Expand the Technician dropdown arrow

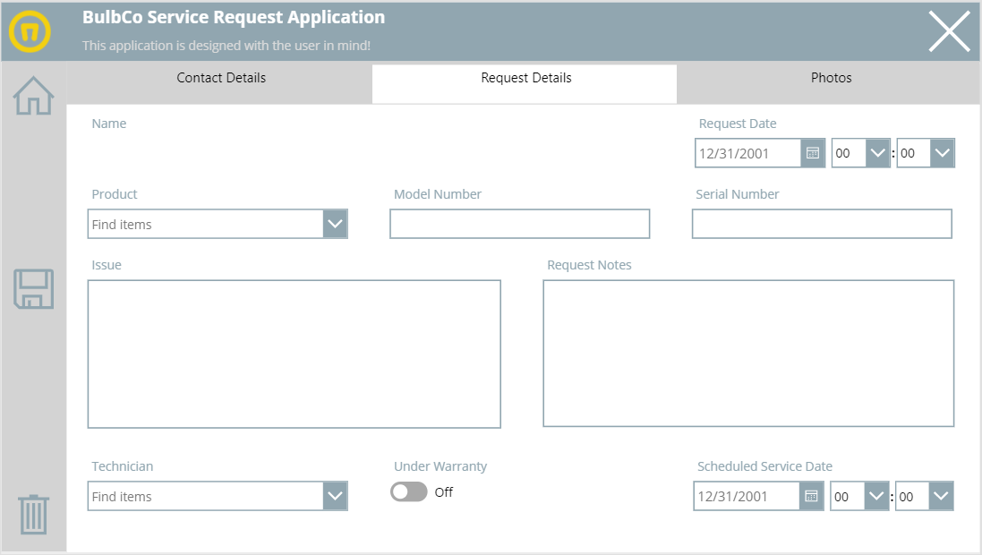pos(335,496)
